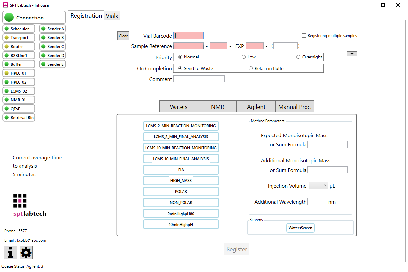The image size is (408, 272).
Task: Open the Agilent instrument tab
Action: (x=256, y=106)
